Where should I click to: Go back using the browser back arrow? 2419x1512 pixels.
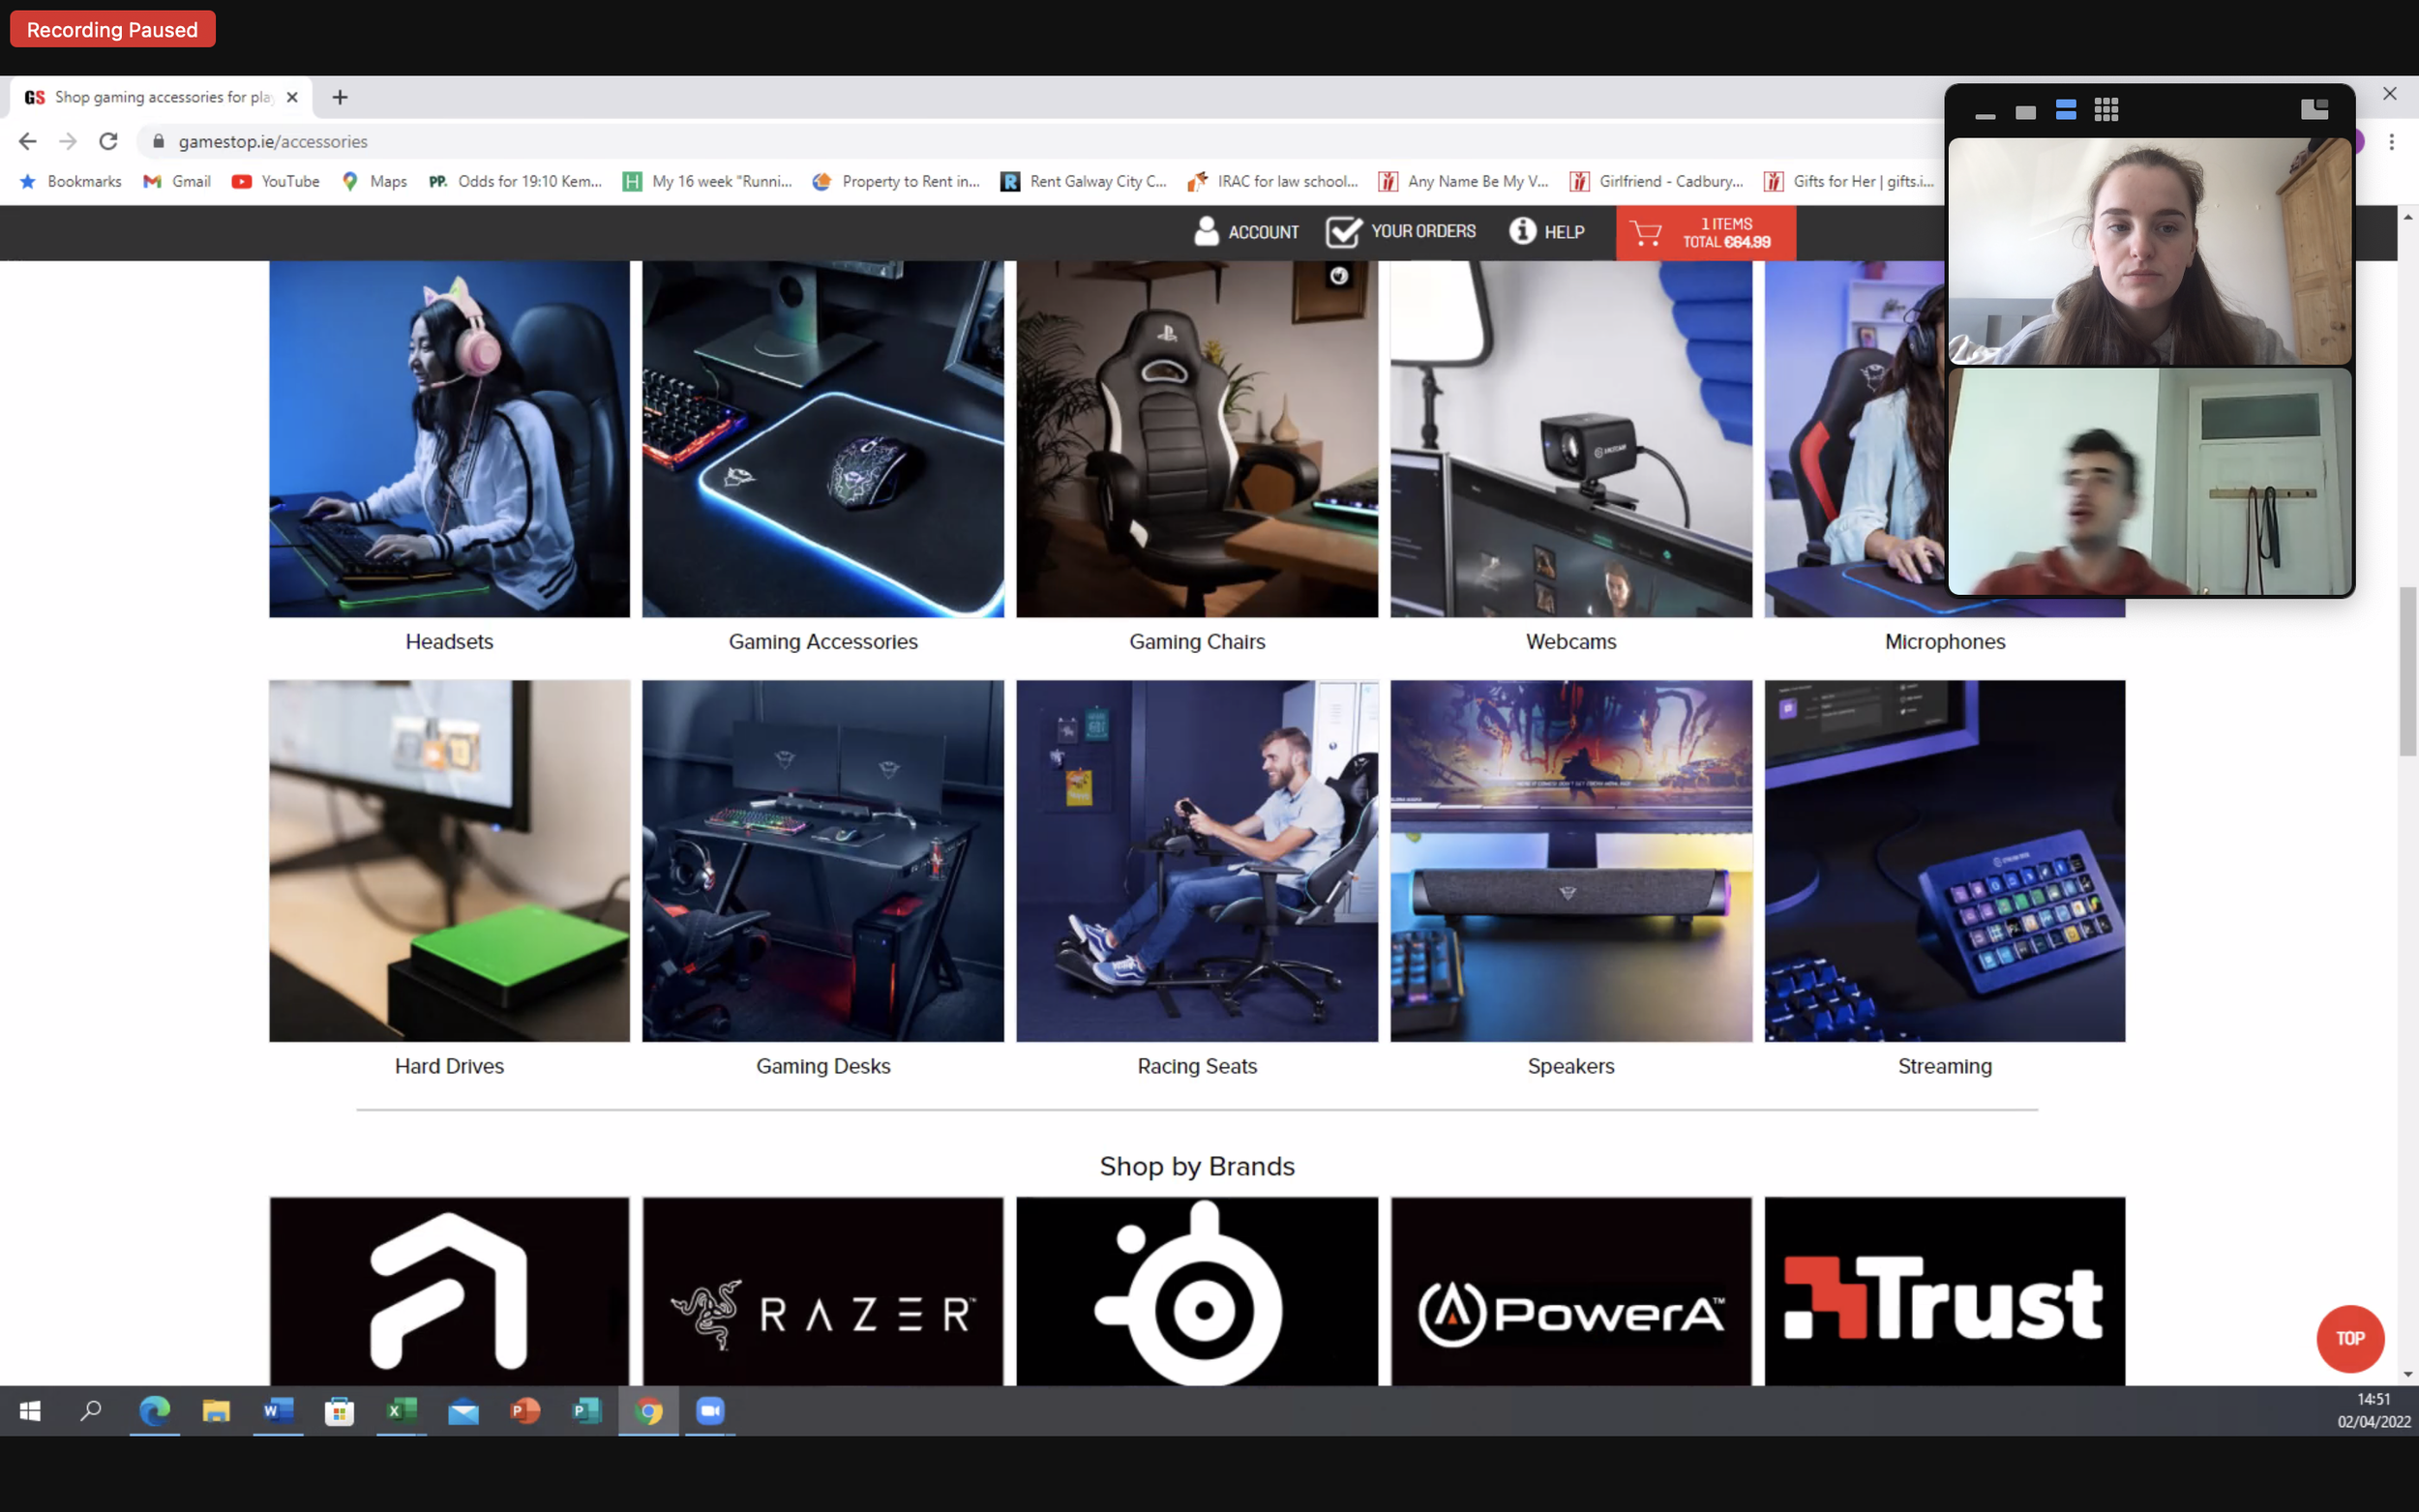[x=28, y=141]
